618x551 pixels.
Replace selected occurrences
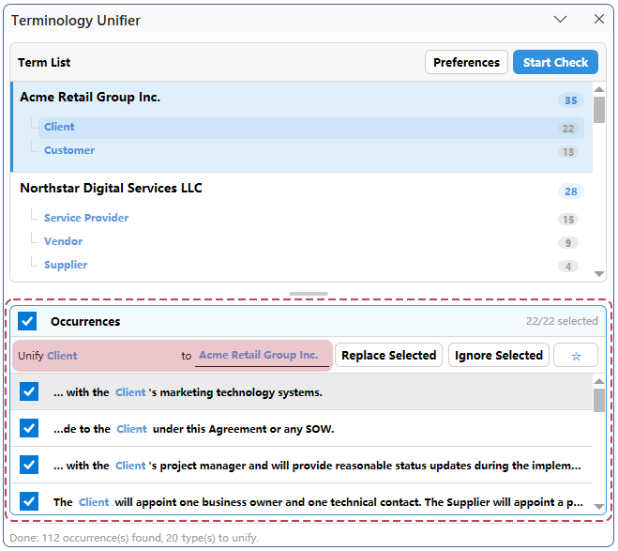388,356
